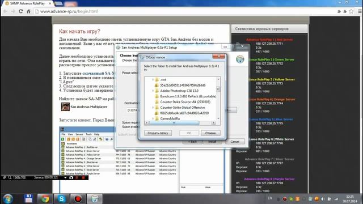Screen dimensions: 363x204
Task: Go back in Chrome
Action: point(6,11)
